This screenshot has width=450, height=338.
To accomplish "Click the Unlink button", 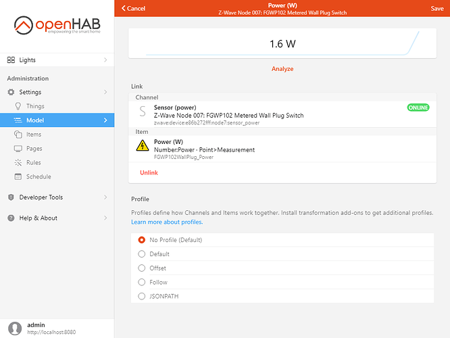I will (149, 173).
